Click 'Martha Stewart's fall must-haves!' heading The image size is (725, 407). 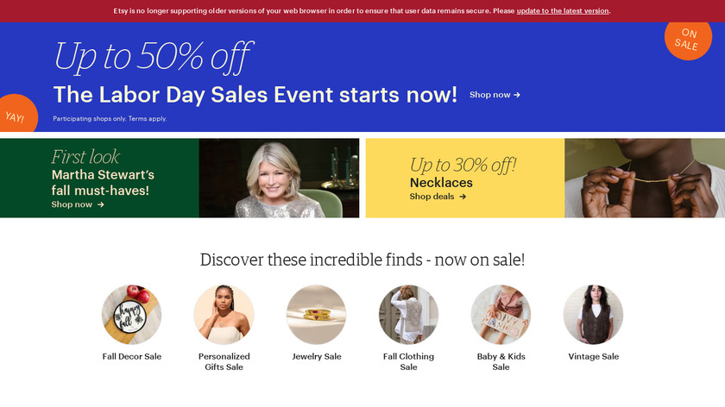pyautogui.click(x=103, y=182)
